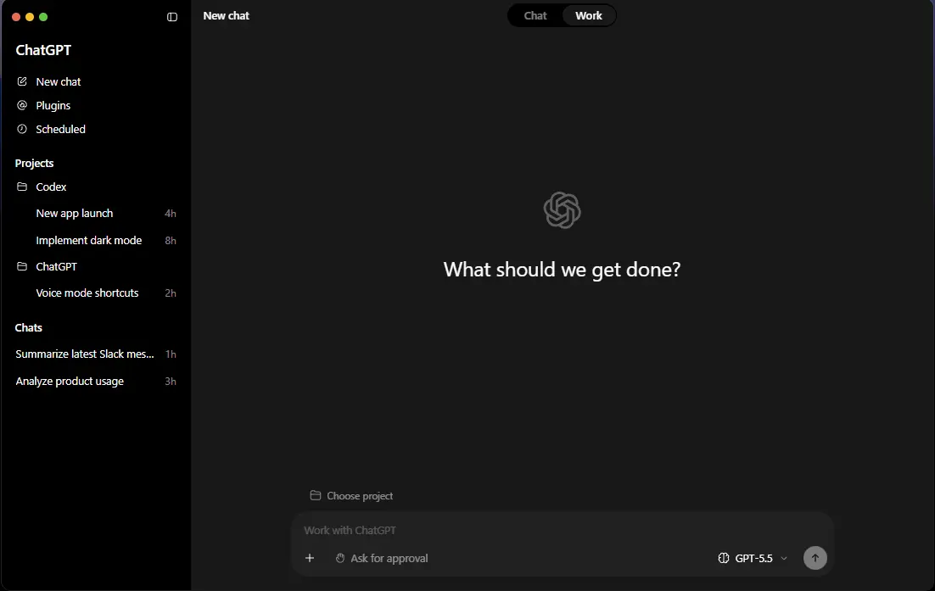Click the ChatGPT title in sidebar
935x591 pixels.
click(x=43, y=50)
